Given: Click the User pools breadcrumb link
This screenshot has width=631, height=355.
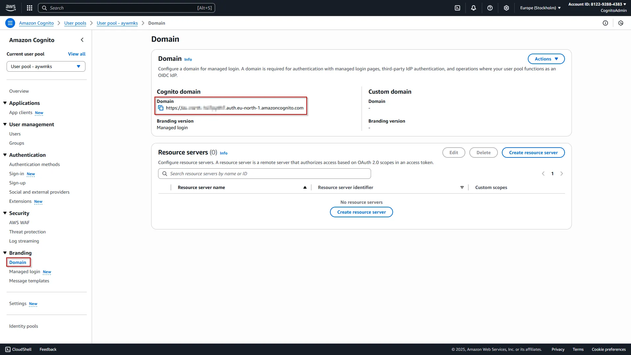Looking at the screenshot, I should point(75,23).
